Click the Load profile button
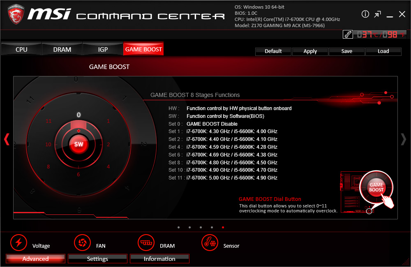The image size is (411, 267). point(383,51)
